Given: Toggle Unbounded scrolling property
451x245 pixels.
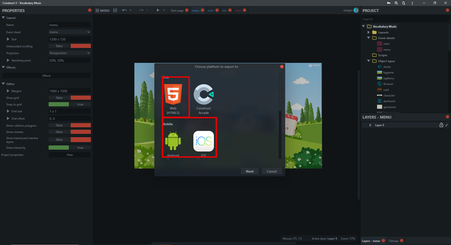Looking at the screenshot, I should click(x=70, y=46).
